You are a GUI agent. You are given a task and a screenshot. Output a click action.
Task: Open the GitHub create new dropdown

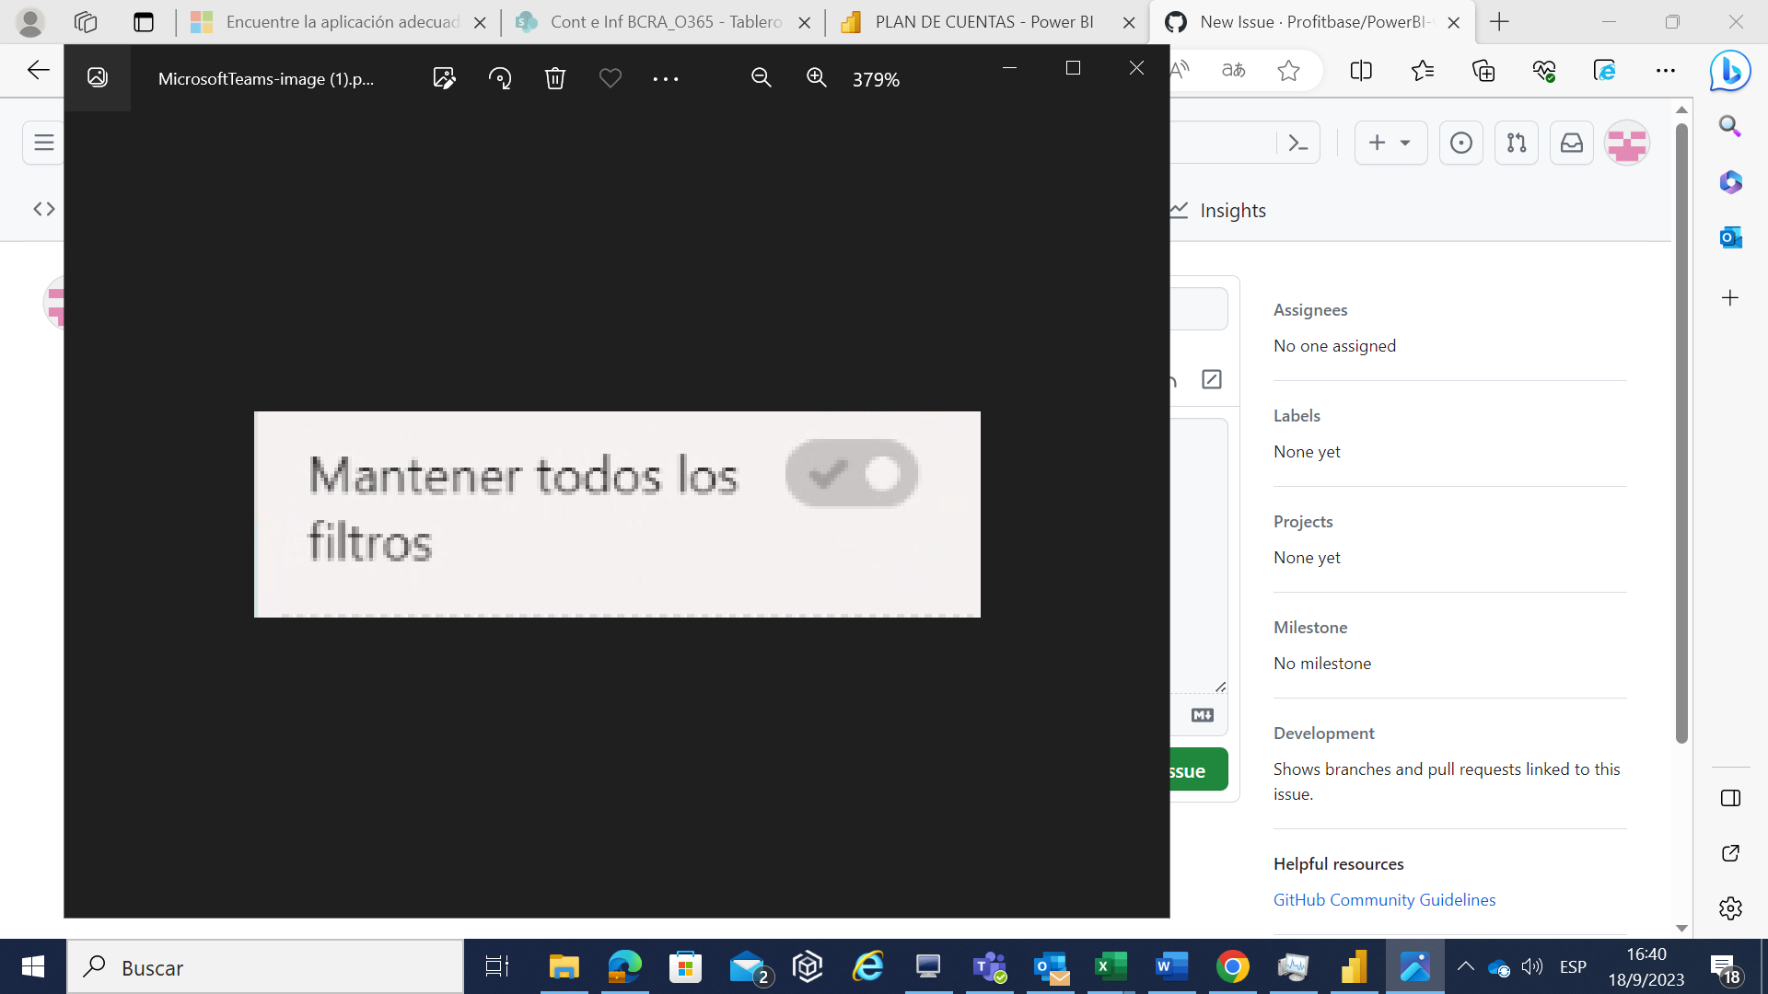[1390, 143]
